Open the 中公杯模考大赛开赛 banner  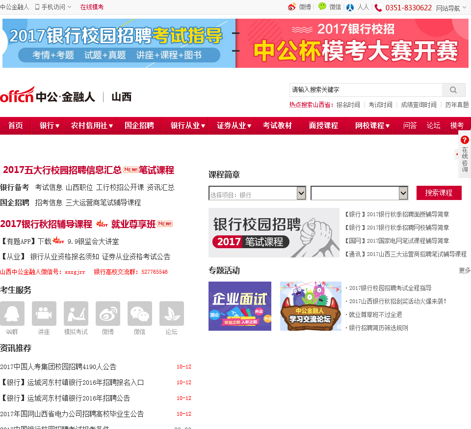(352, 43)
